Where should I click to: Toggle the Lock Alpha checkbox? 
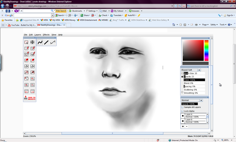pyautogui.click(x=183, y=111)
